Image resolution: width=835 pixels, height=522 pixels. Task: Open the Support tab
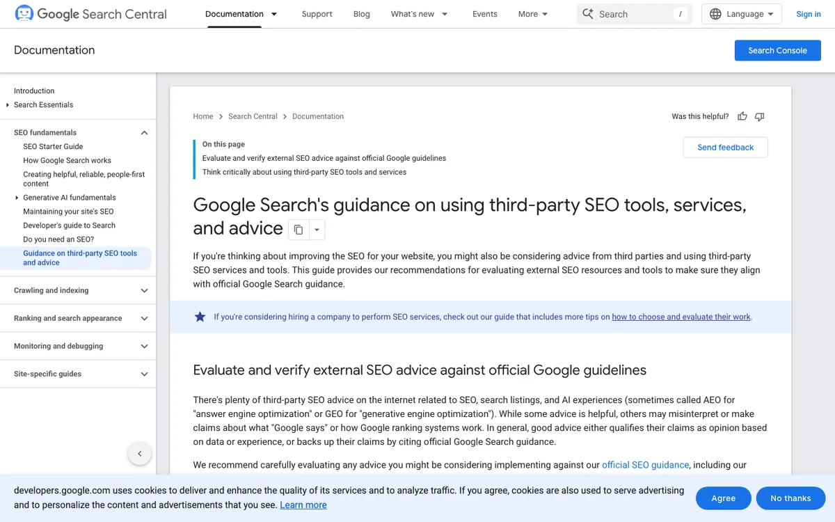(317, 14)
